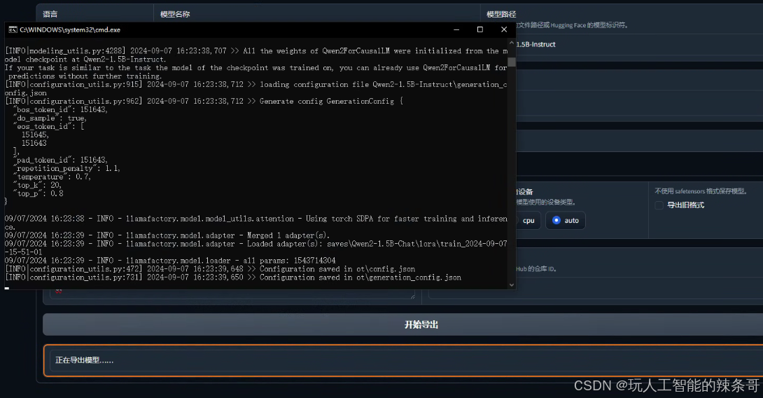The height and width of the screenshot is (398, 763).
Task: Click the '"repetition_penalty": 1.1' config line
Action: pyautogui.click(x=66, y=169)
